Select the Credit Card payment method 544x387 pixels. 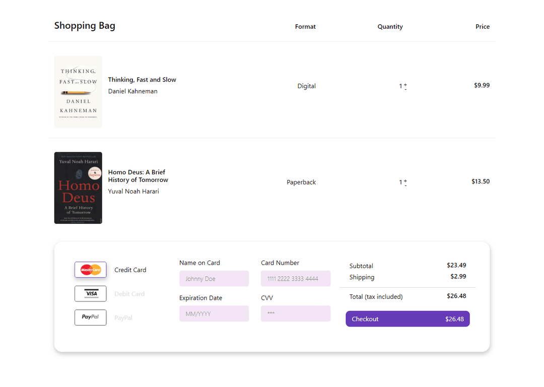tap(130, 270)
